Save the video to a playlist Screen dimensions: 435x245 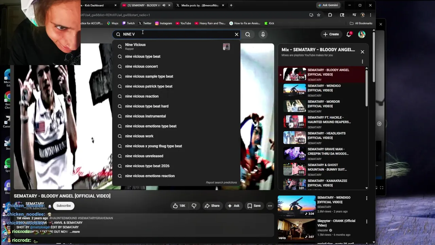[254, 206]
